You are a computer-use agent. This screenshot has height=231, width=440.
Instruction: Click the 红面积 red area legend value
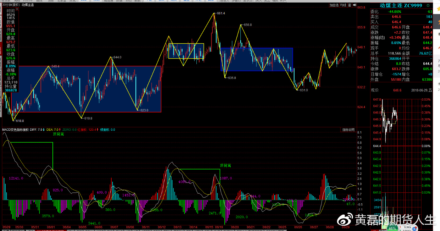tap(87, 129)
